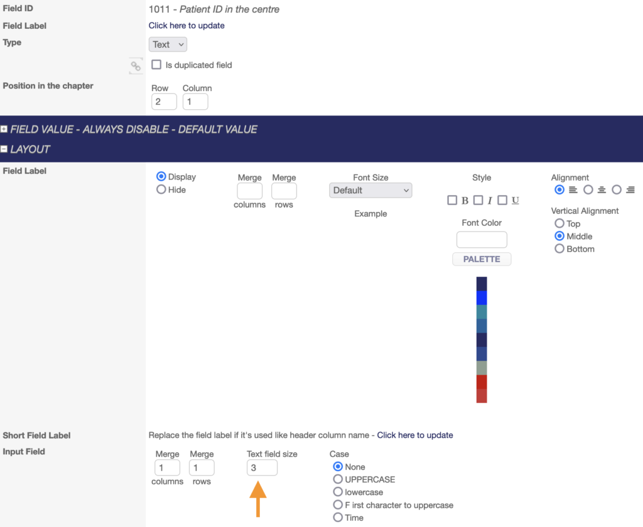The width and height of the screenshot is (643, 527).
Task: Select left alignment icon option
Action: [x=559, y=189]
